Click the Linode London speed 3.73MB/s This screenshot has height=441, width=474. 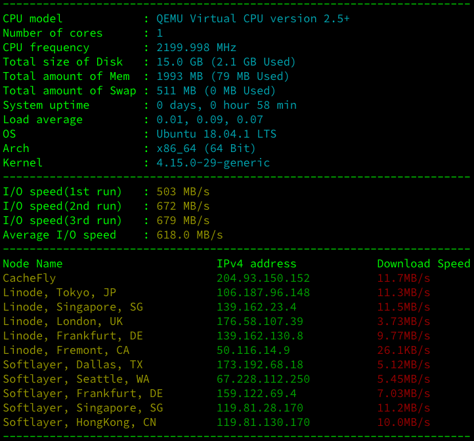pos(404,321)
